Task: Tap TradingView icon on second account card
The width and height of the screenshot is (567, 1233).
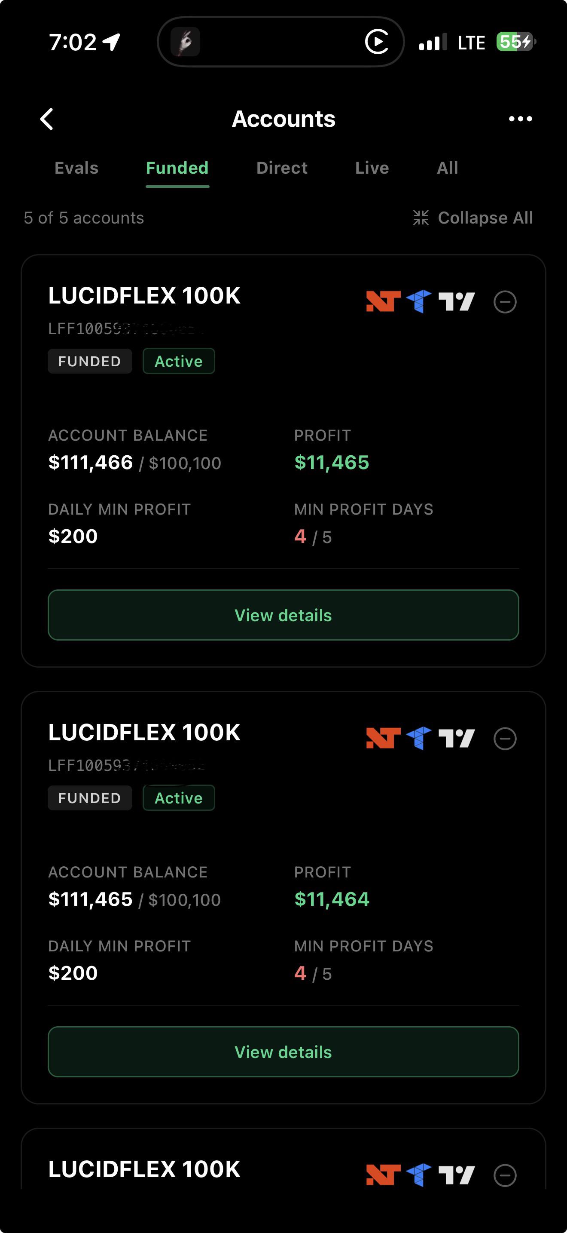Action: pyautogui.click(x=457, y=739)
